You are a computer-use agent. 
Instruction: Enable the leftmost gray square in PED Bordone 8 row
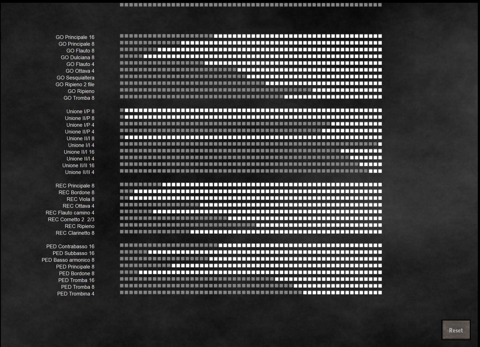tap(122, 272)
